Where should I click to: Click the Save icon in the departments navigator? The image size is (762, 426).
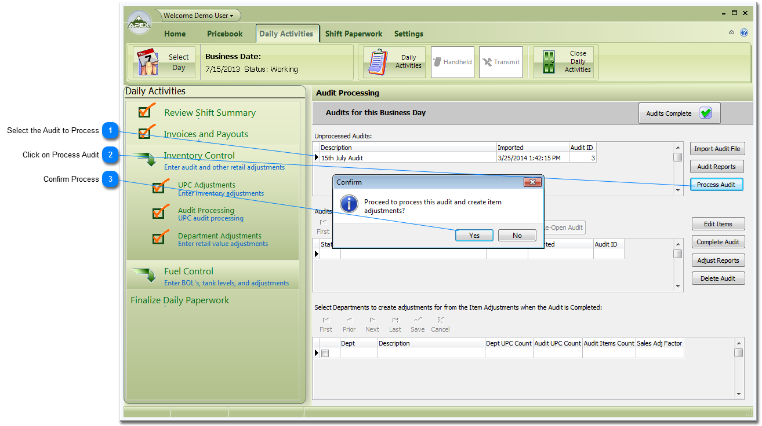coord(418,321)
